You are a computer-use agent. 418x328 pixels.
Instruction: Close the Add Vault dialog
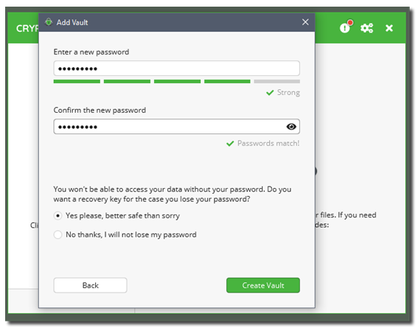point(305,22)
